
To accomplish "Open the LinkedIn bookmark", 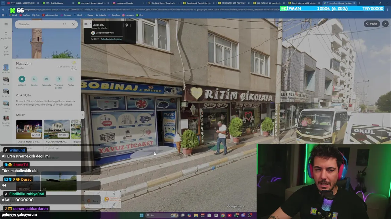I will click(x=101, y=15).
